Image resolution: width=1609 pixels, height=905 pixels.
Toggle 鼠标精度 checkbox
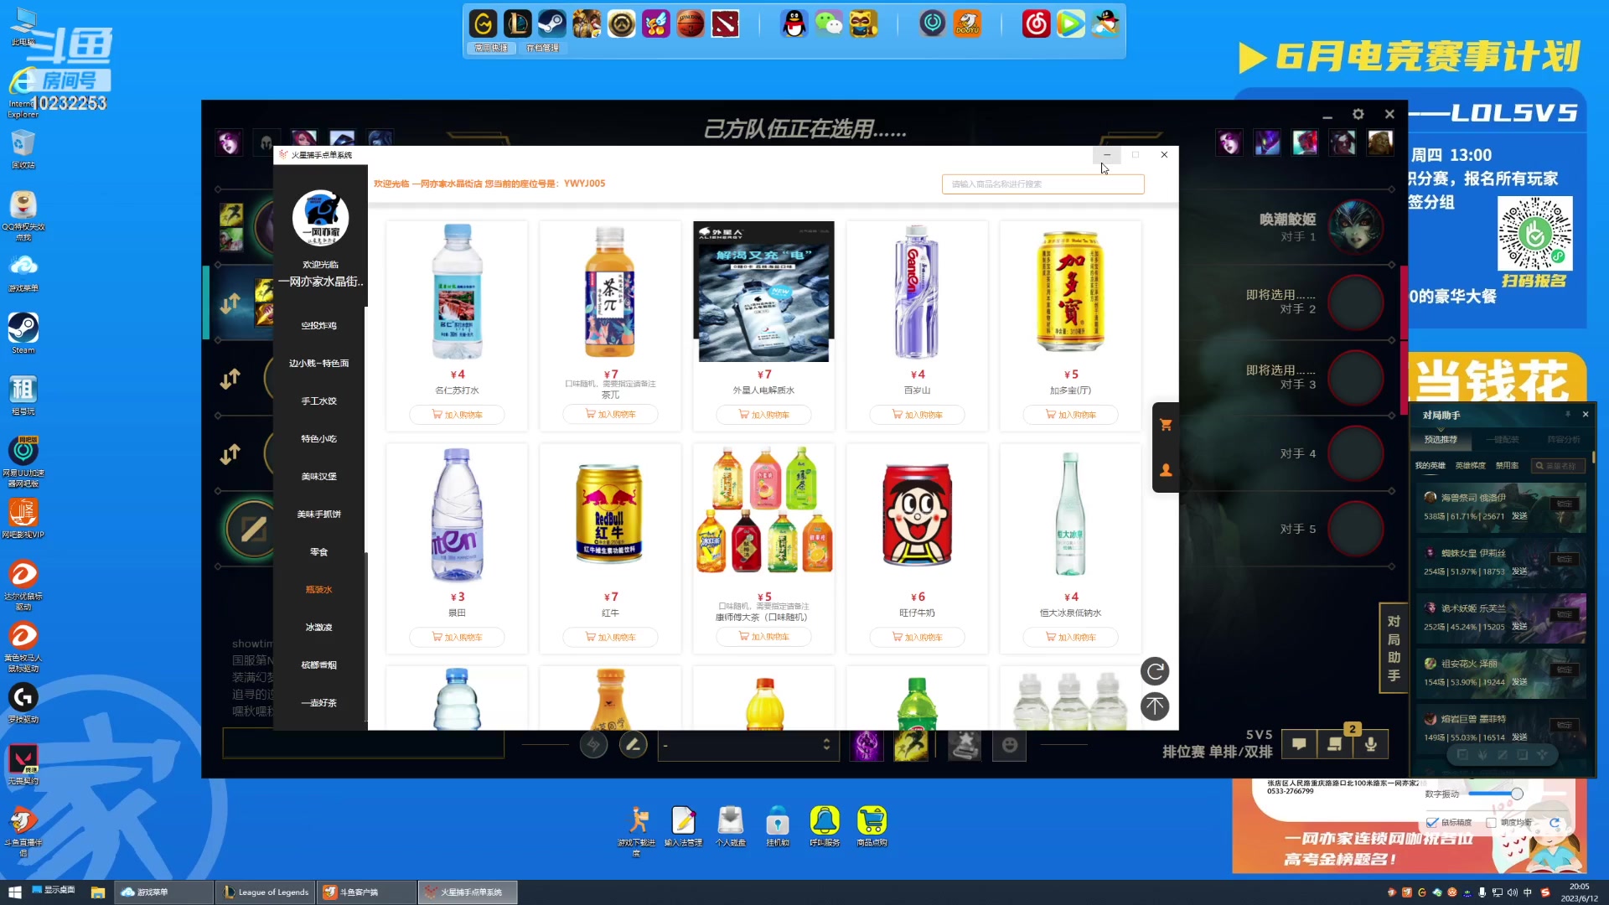click(x=1432, y=822)
